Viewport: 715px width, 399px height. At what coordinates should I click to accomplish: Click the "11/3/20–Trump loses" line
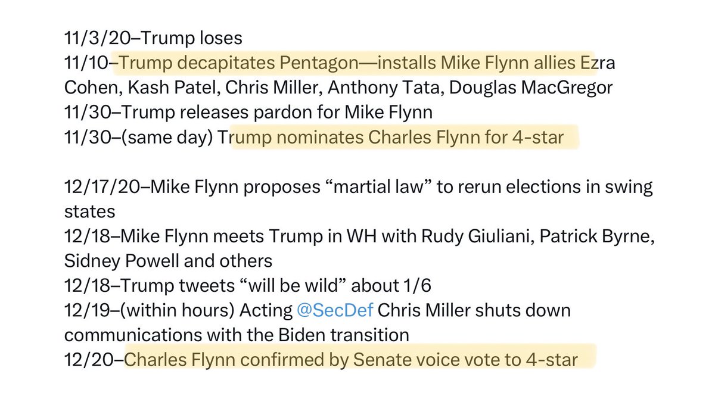153,38
